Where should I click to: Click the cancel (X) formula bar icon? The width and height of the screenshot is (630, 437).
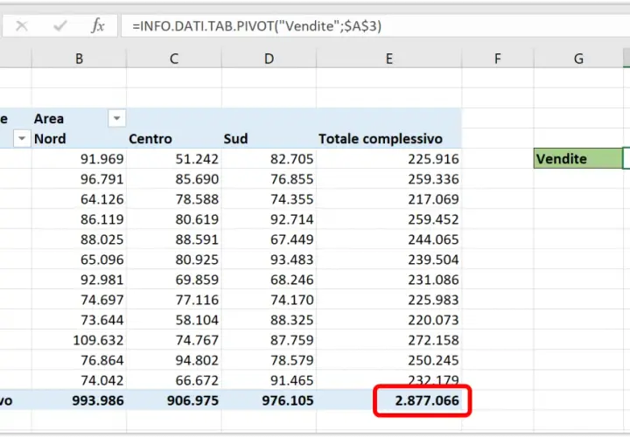coord(22,26)
